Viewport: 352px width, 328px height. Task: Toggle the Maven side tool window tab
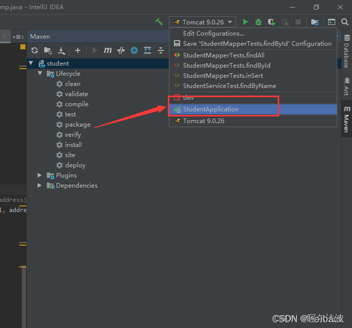point(346,119)
